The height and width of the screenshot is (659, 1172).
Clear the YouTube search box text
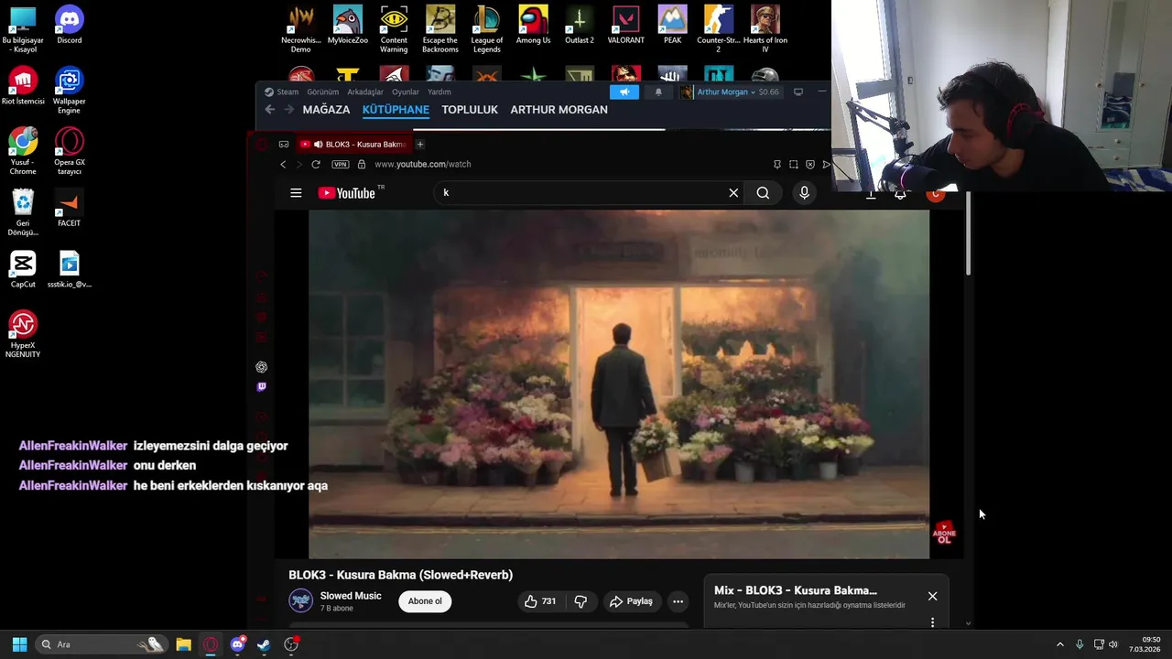tap(733, 193)
